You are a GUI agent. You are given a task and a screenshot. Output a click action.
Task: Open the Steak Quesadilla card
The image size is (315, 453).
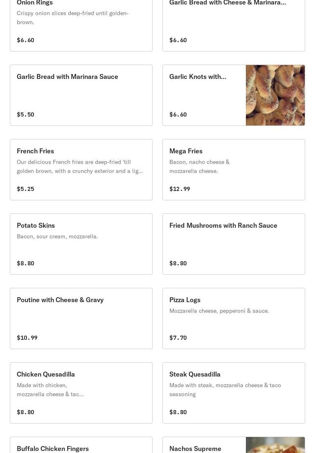coord(234,392)
